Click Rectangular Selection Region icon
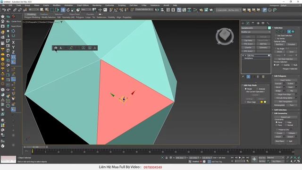Viewport: 302px width, 170px height. pos(52,10)
